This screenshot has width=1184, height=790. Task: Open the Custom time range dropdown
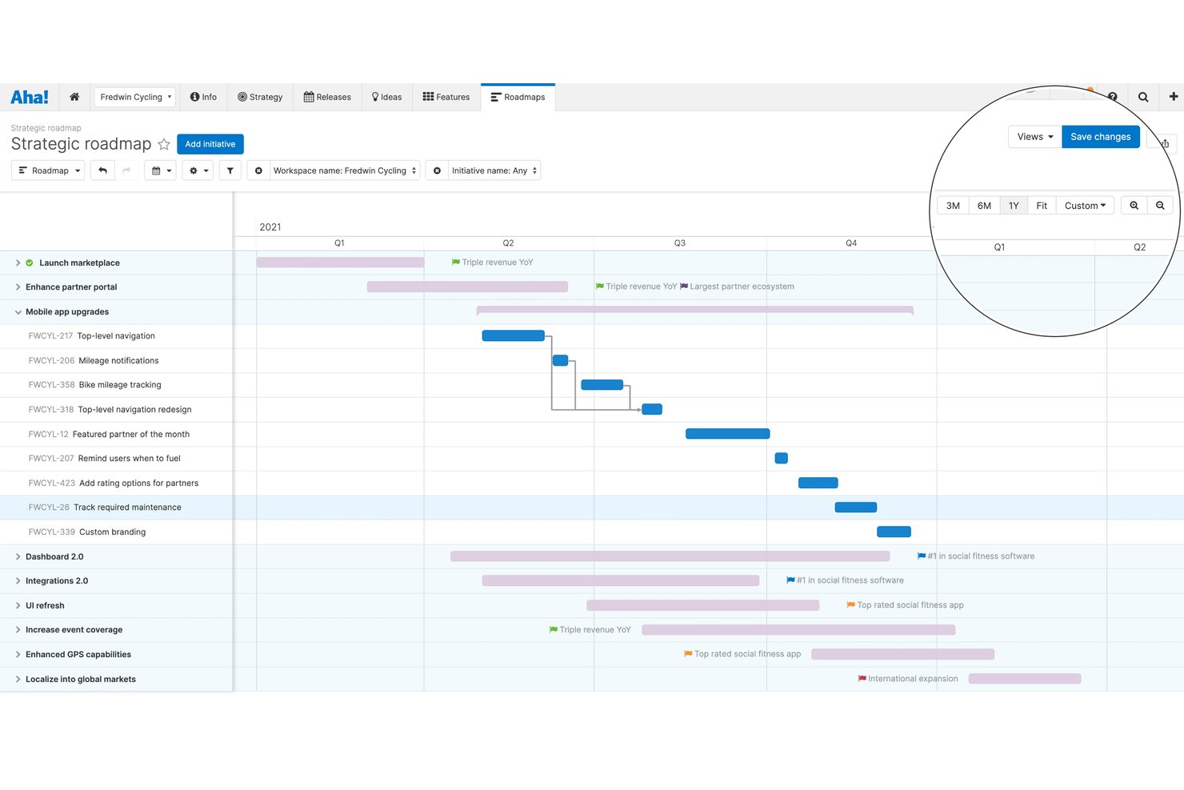click(1085, 206)
